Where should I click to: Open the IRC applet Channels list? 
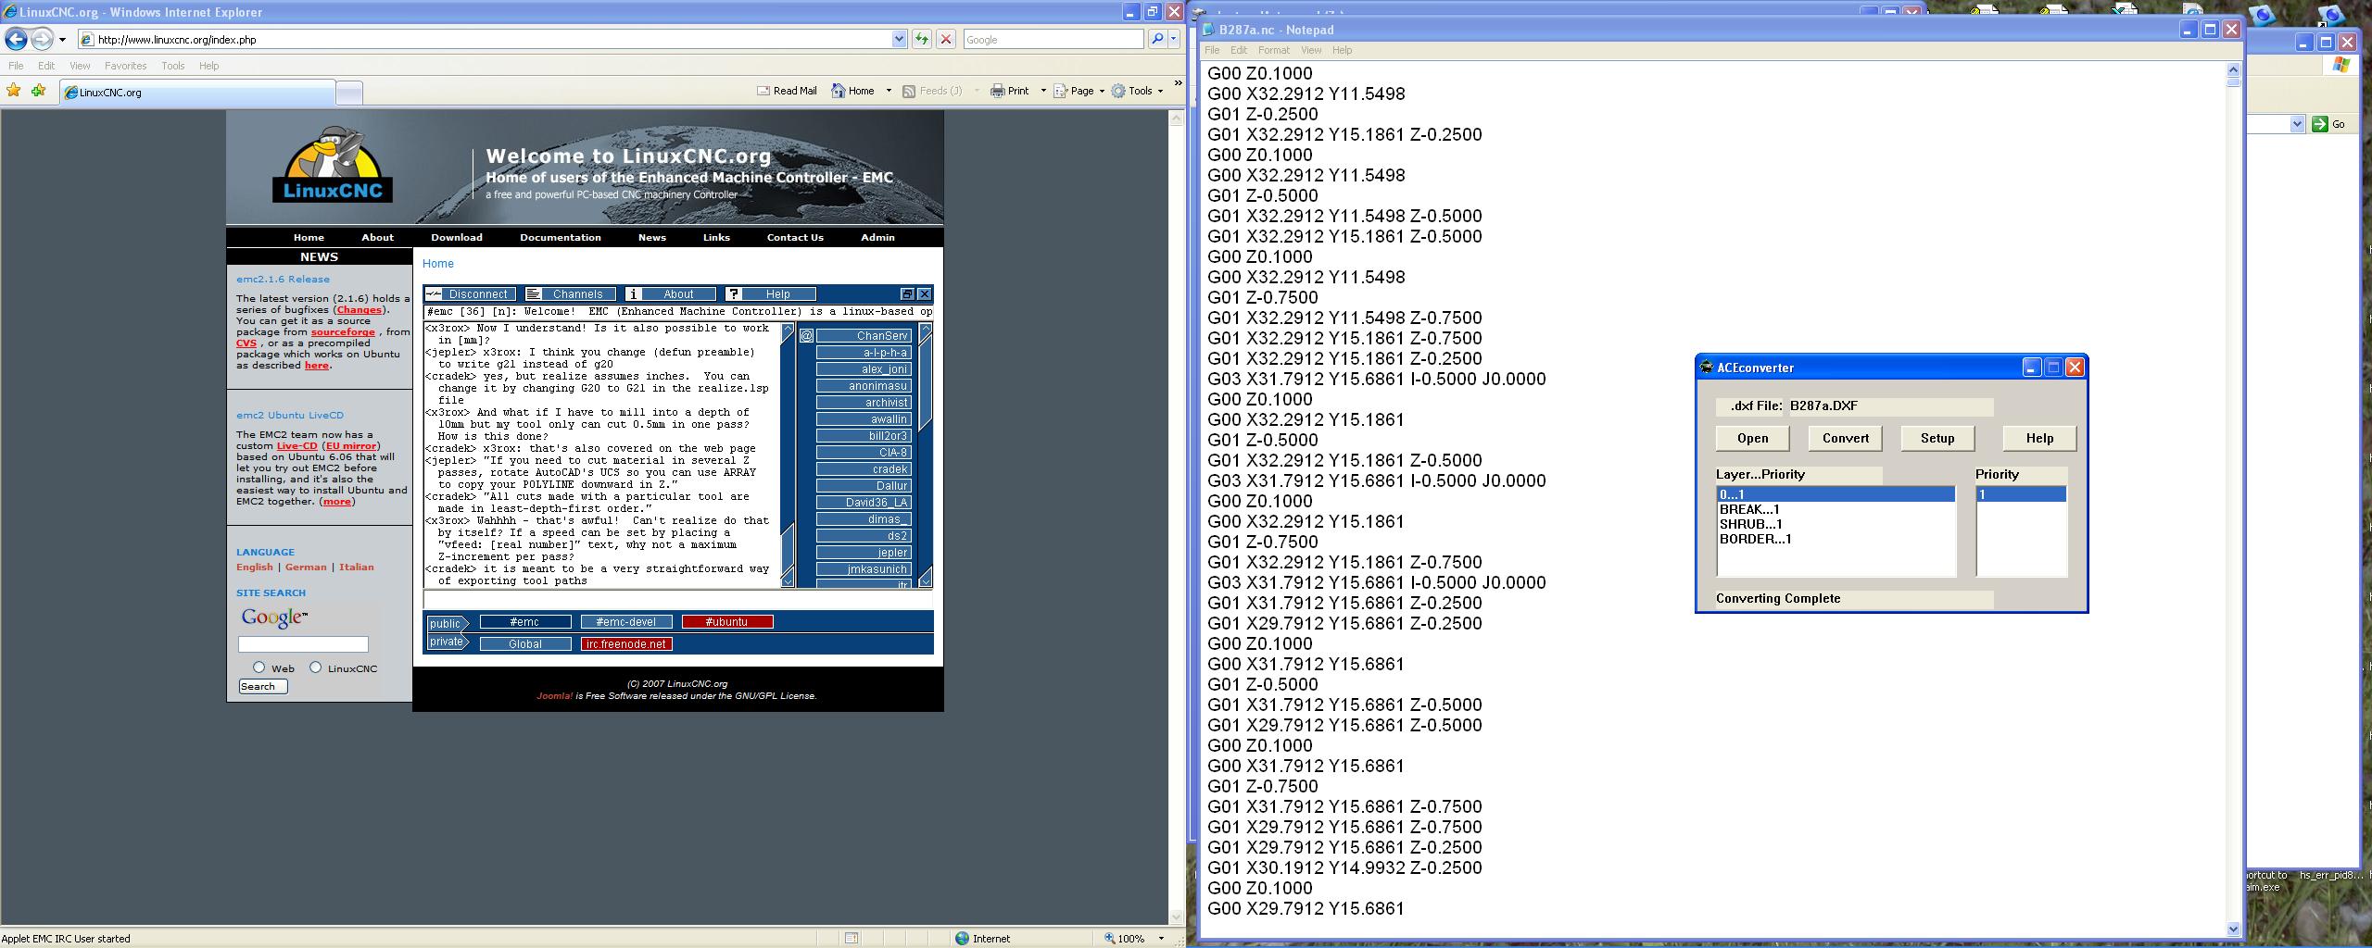pyautogui.click(x=570, y=293)
